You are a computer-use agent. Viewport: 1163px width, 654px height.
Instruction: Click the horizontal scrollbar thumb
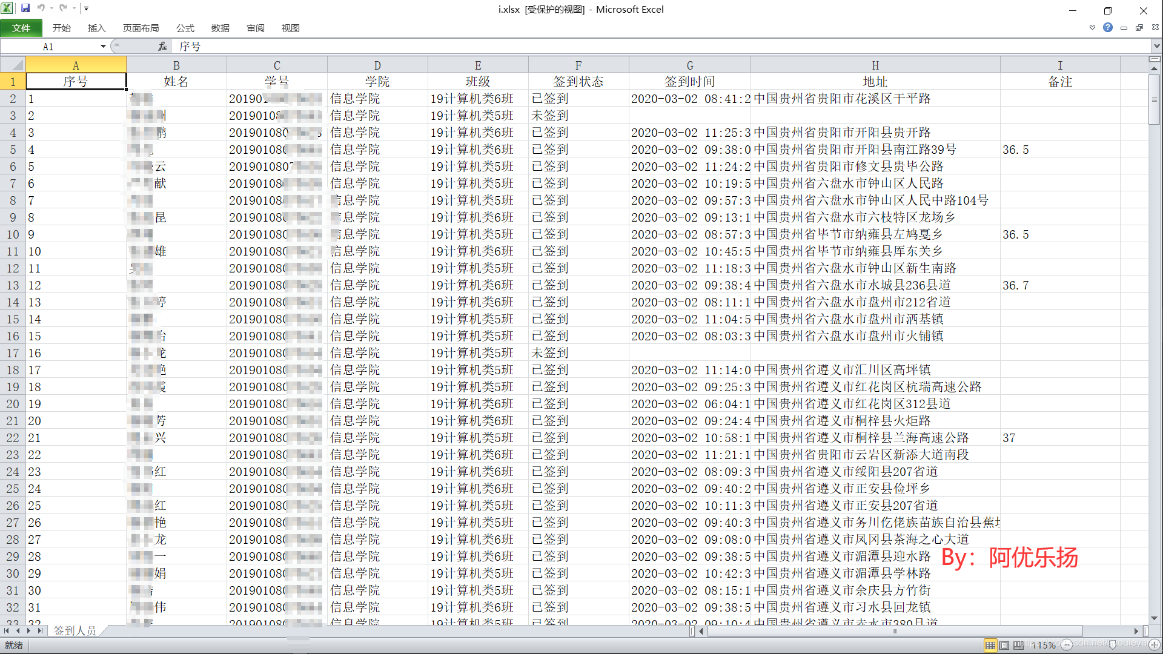click(895, 631)
